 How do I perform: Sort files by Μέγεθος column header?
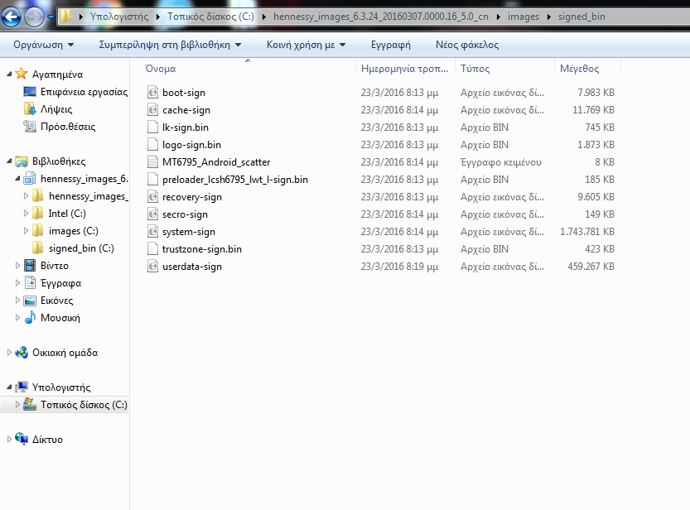click(579, 69)
